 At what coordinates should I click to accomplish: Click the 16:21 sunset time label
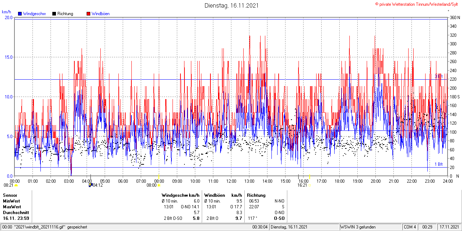[302, 185]
